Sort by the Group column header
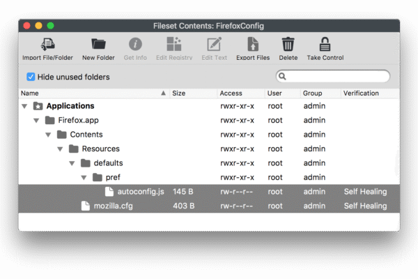The image size is (418, 279). pos(320,93)
